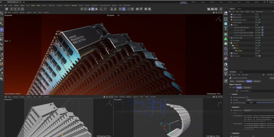Click the Text spline T icon
The width and height of the screenshot is (274, 137).
pyautogui.click(x=226, y=29)
